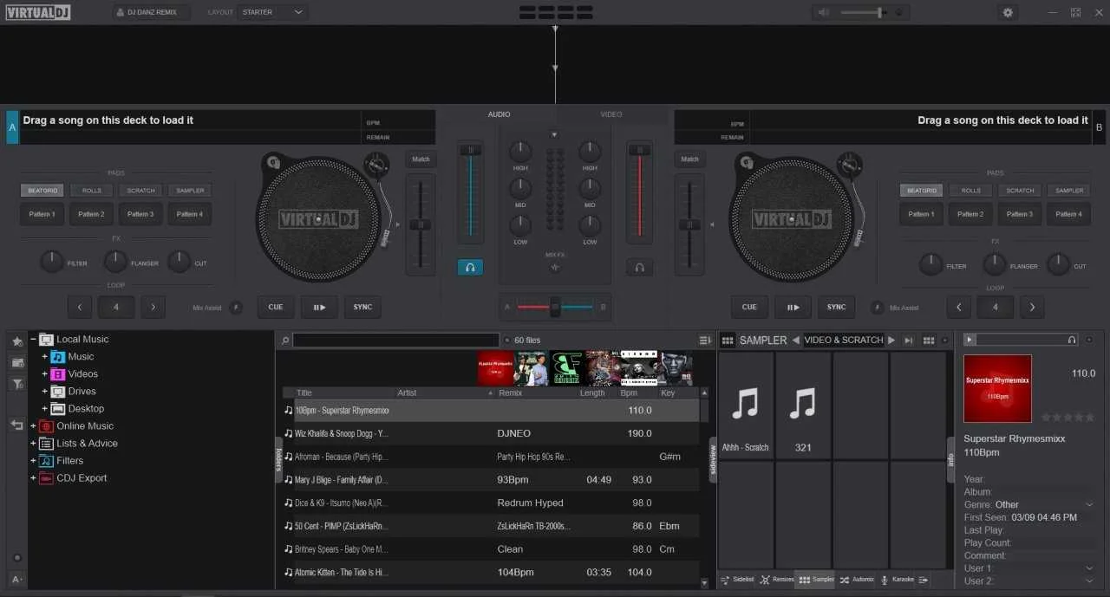Open the LAYOUT Starter dropdown
The image size is (1110, 597).
pyautogui.click(x=272, y=12)
